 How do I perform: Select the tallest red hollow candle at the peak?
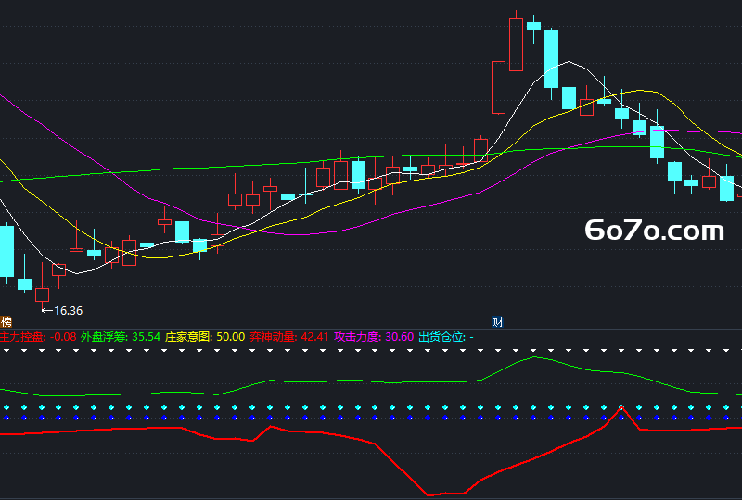516,44
